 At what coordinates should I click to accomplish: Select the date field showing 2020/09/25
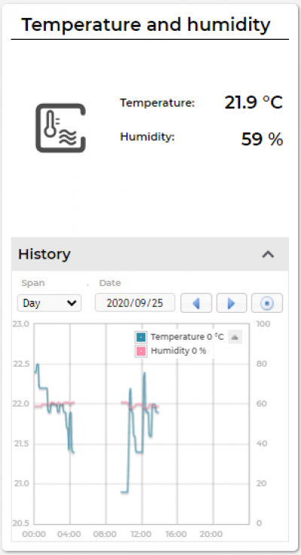(x=135, y=303)
